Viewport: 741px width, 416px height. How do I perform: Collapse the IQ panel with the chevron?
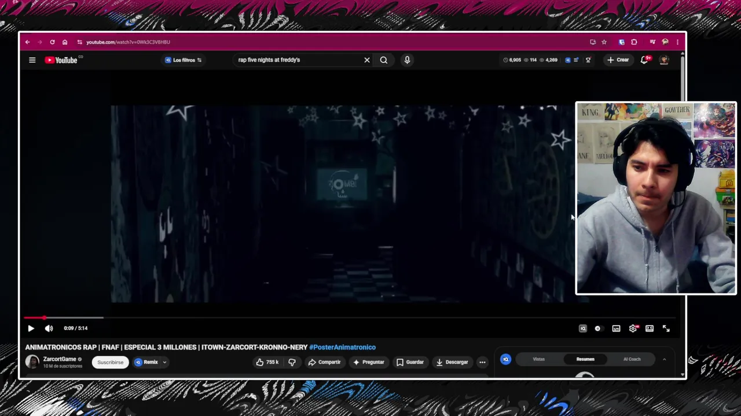pos(665,359)
